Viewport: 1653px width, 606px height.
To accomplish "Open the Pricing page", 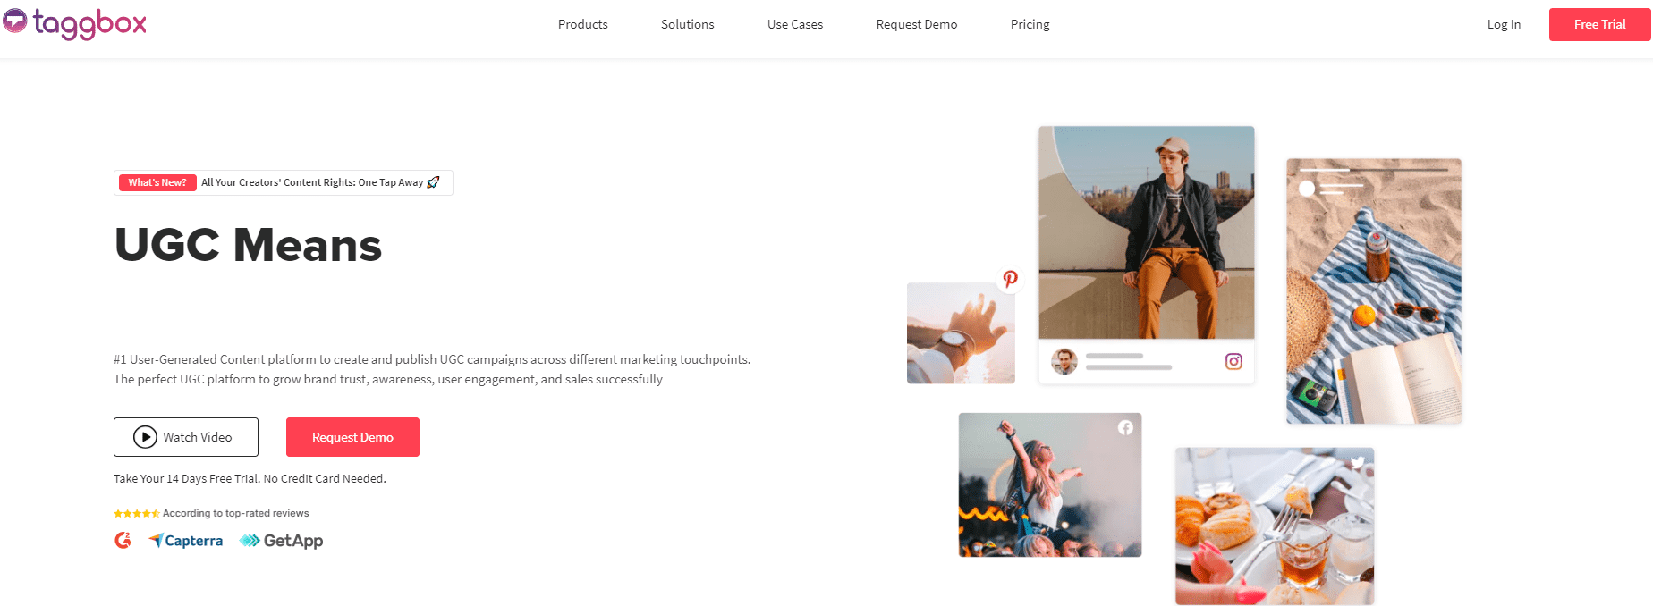I will tap(1030, 24).
